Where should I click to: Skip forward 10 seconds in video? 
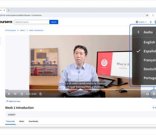click(41, 94)
